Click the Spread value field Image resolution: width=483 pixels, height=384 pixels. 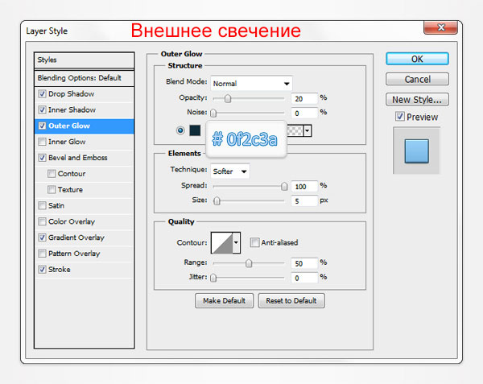304,186
